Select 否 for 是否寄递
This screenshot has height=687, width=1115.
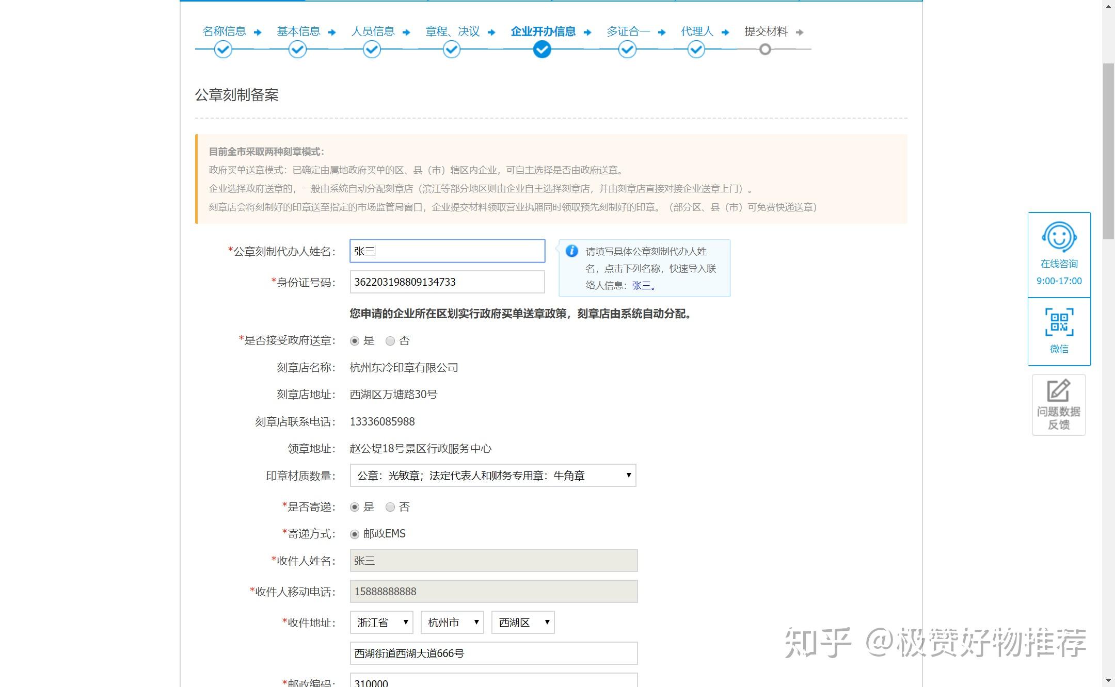tap(390, 507)
